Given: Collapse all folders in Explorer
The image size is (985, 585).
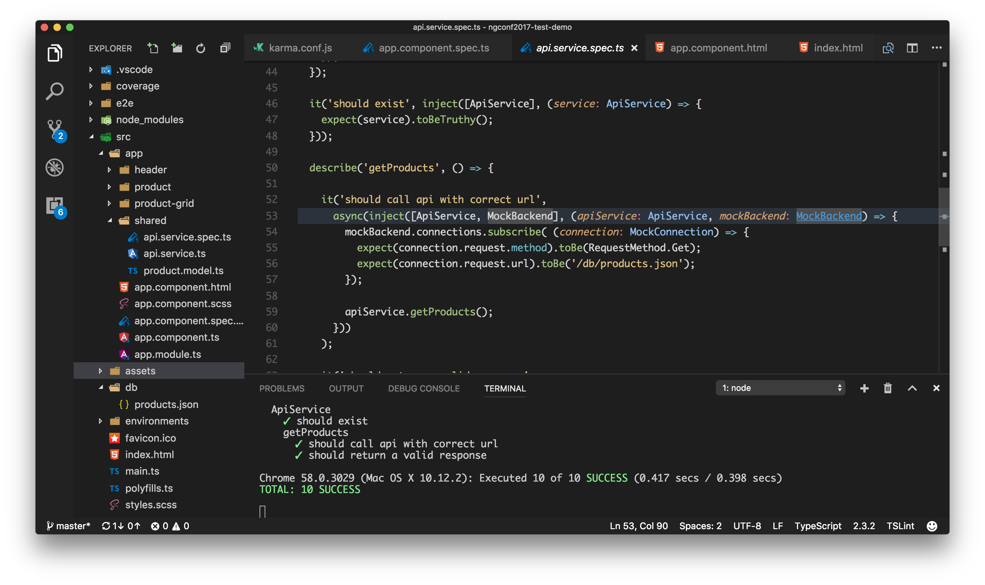Looking at the screenshot, I should pos(225,48).
